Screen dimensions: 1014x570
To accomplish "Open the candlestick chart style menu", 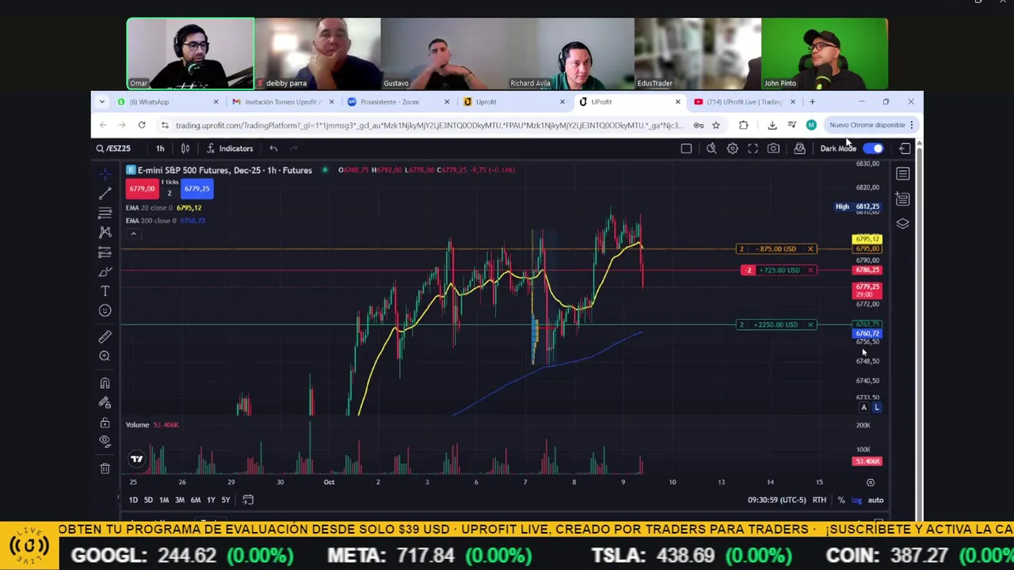I will coord(185,148).
